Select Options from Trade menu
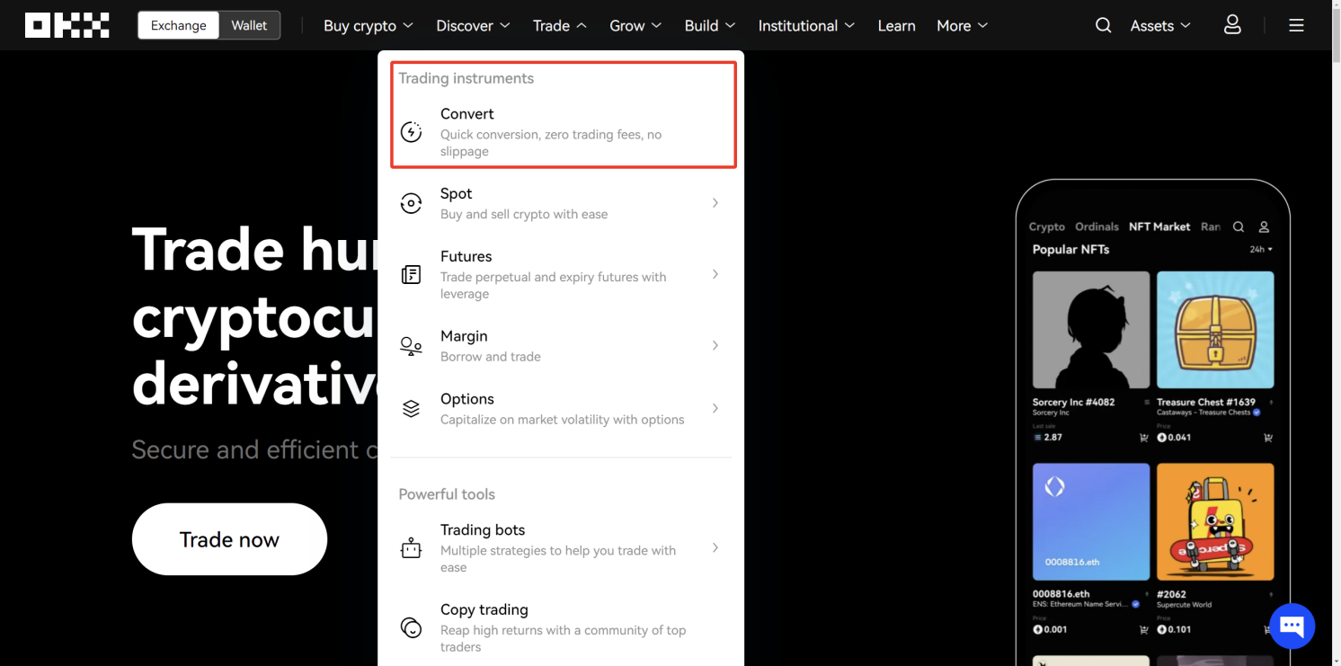 tap(562, 408)
